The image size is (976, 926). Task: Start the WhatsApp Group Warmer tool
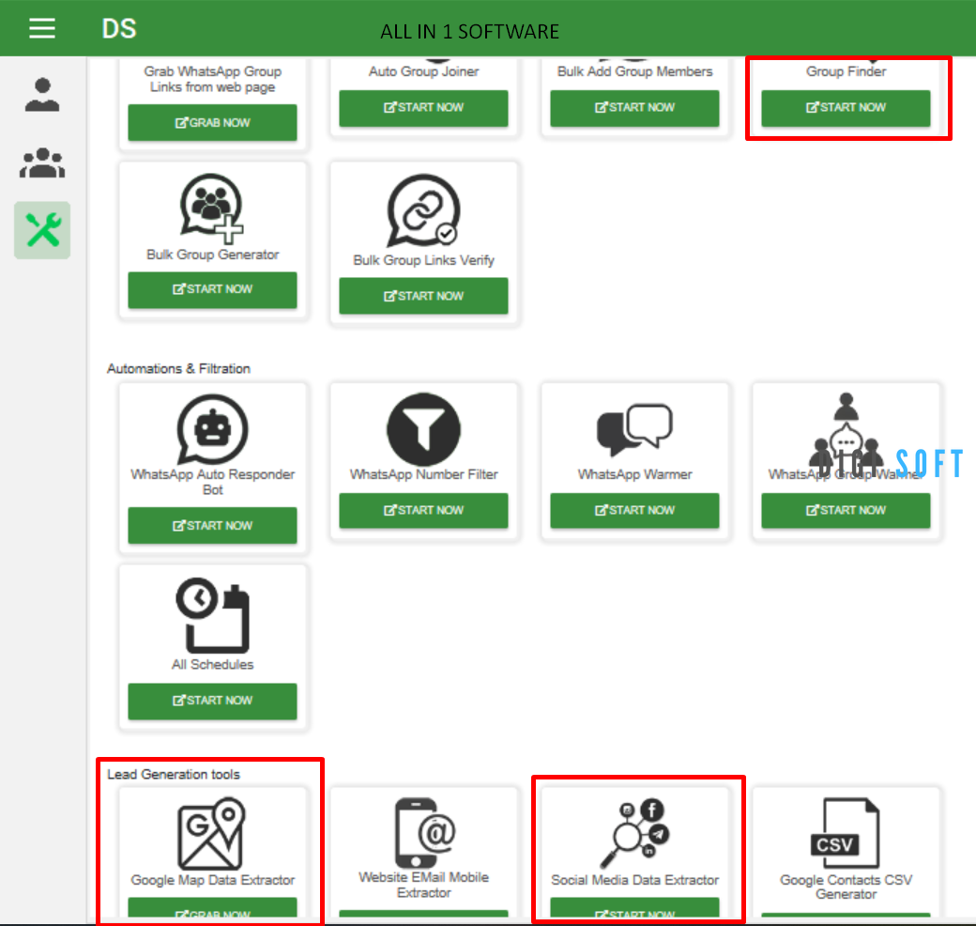click(846, 511)
